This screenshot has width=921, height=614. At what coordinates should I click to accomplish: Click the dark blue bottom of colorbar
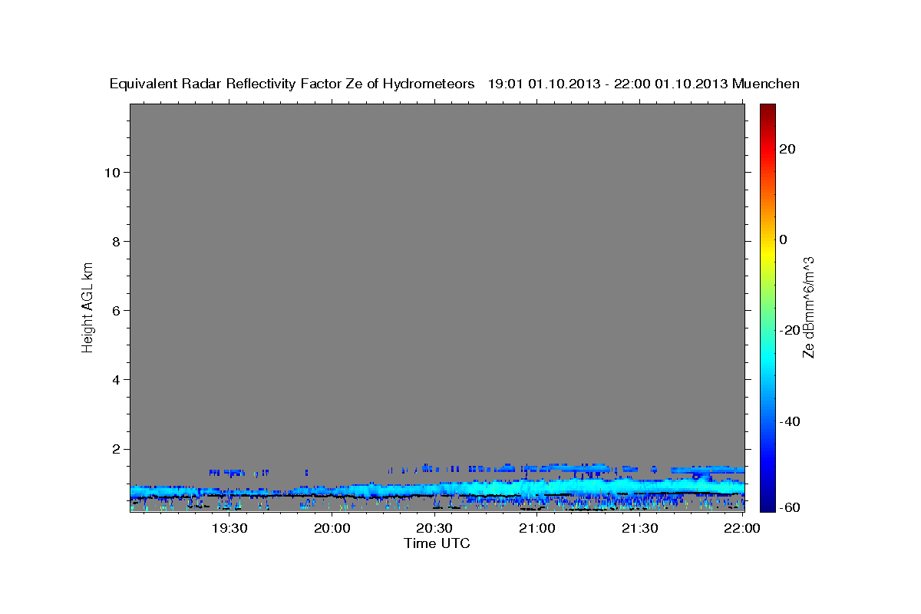(x=767, y=503)
